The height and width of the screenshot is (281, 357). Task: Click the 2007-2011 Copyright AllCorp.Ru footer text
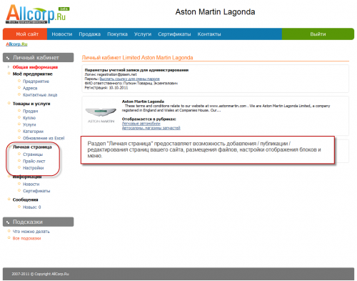tap(41, 274)
